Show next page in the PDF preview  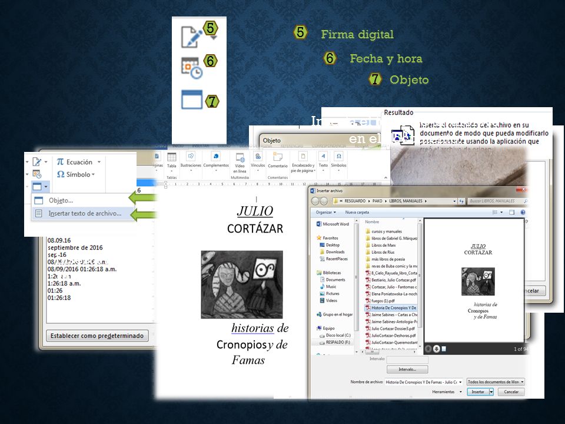tap(436, 349)
